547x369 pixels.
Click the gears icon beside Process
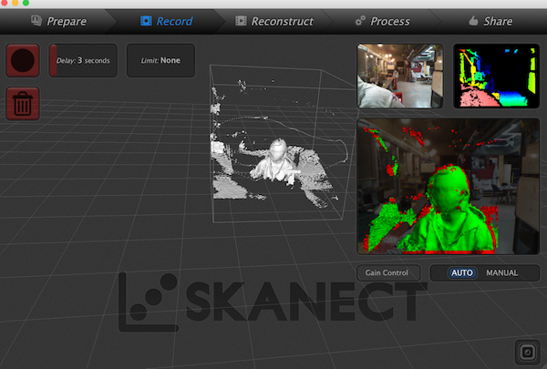[x=360, y=21]
